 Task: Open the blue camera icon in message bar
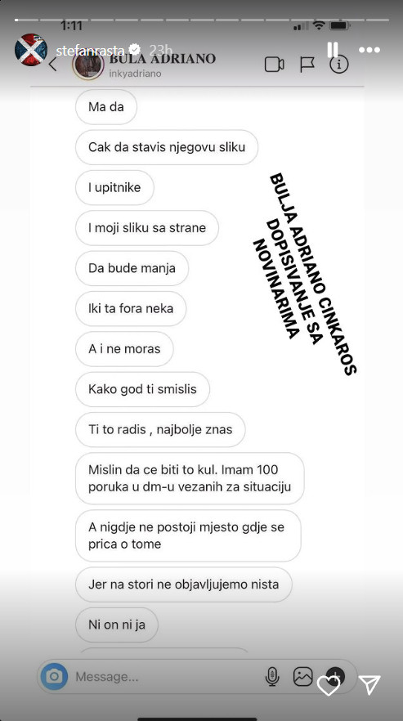point(54,676)
